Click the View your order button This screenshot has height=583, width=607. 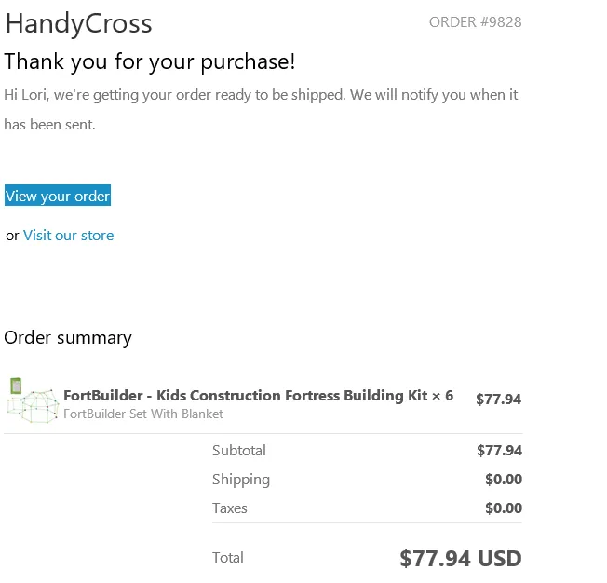tap(58, 196)
